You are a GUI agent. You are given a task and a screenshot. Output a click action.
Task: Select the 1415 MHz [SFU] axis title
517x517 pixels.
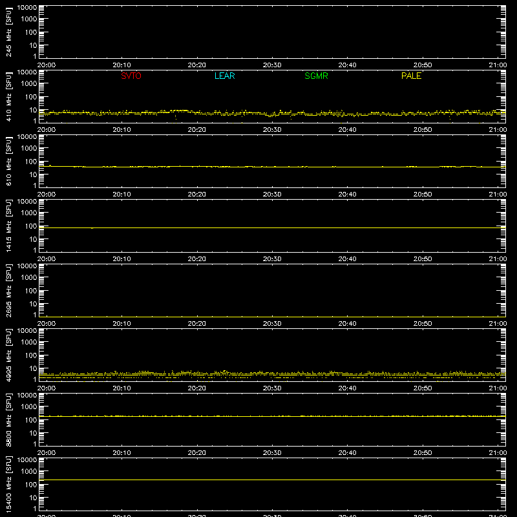click(x=8, y=226)
